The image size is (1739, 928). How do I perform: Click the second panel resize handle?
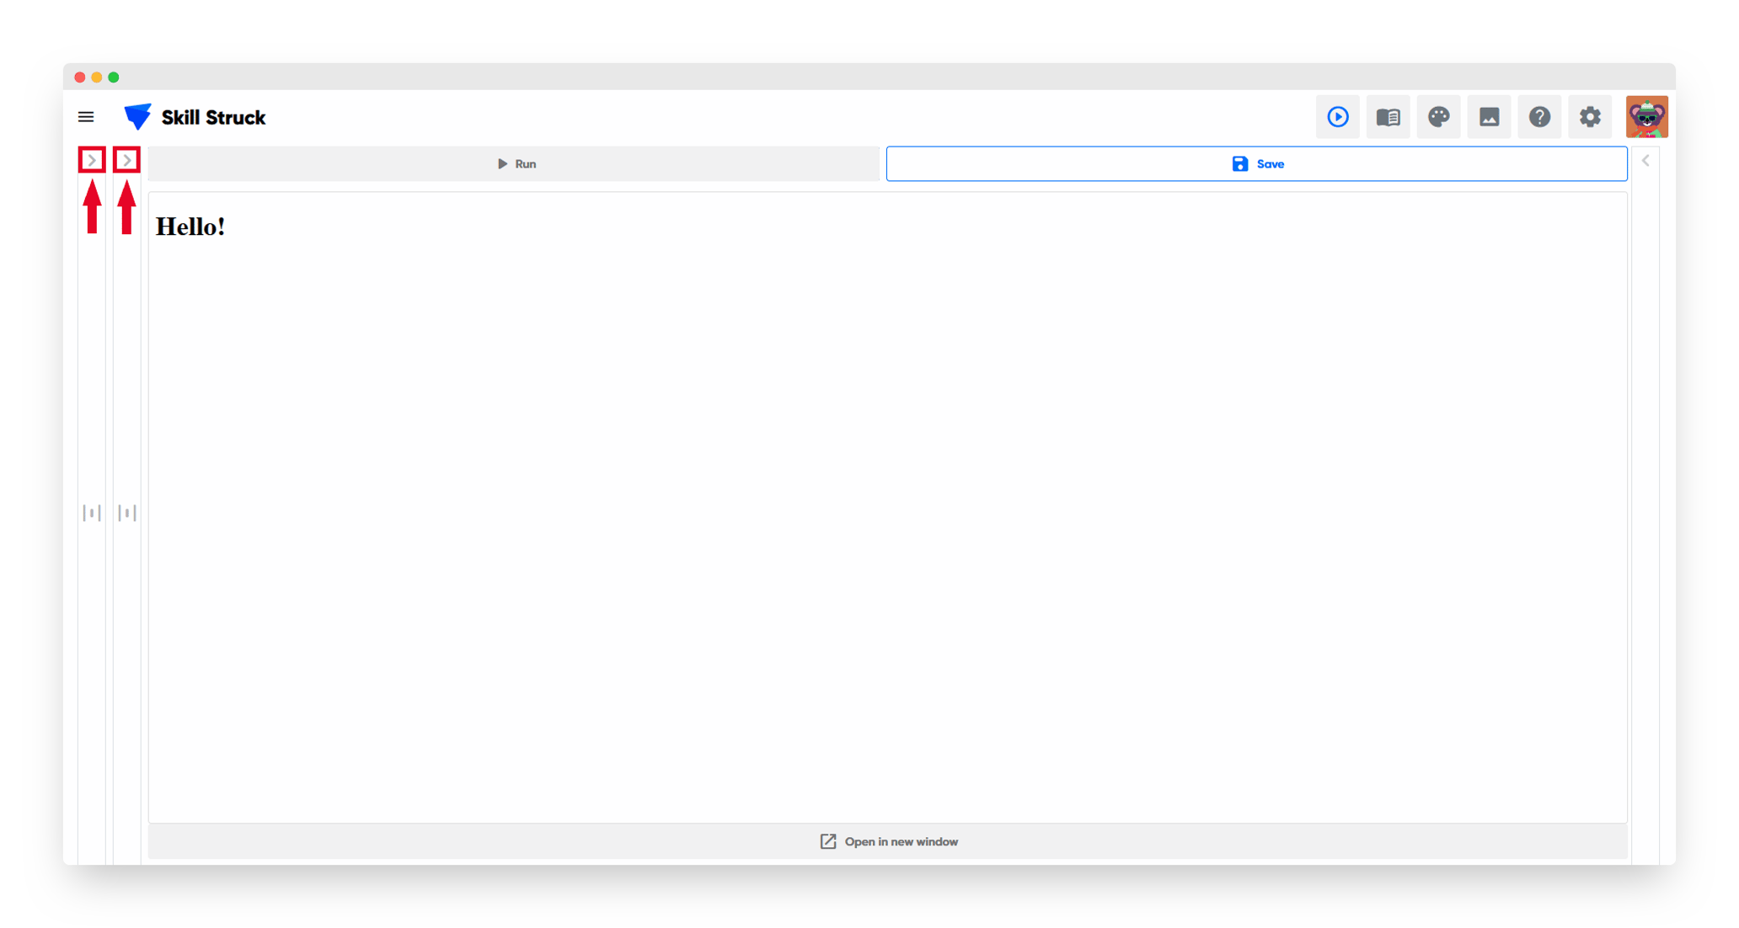[x=127, y=511]
